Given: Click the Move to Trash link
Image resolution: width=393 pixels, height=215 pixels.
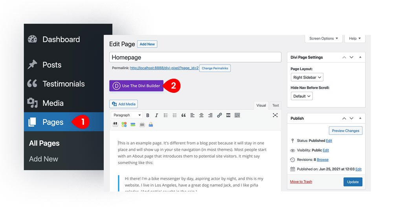Looking at the screenshot, I should point(301,182).
